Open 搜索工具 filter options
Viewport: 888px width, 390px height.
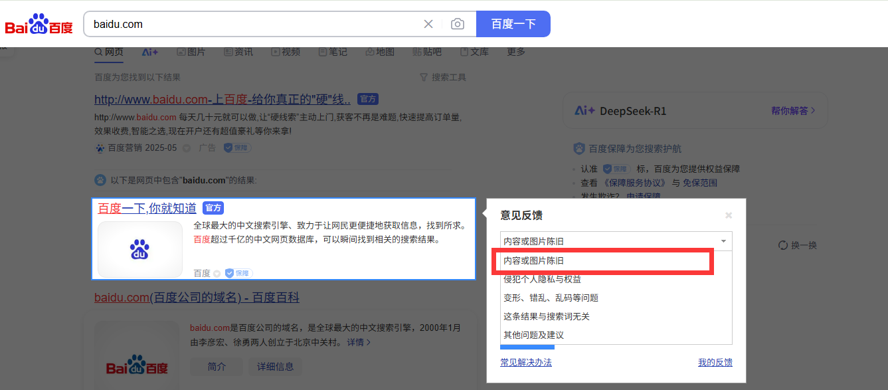click(443, 77)
